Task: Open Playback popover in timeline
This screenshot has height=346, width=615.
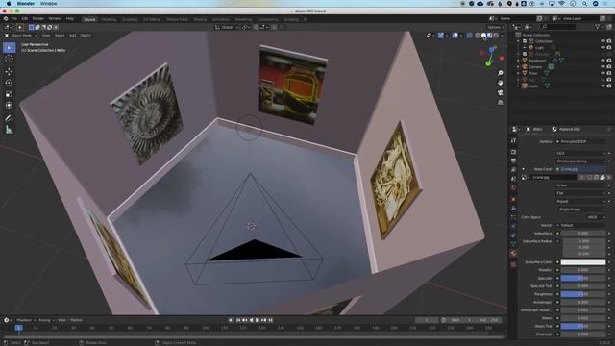Action: click(26, 320)
